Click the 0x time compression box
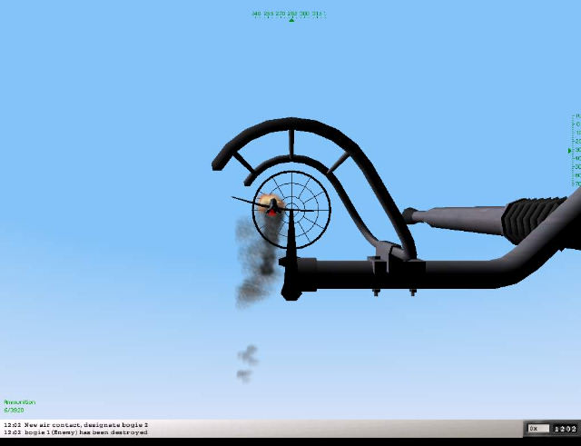This screenshot has height=446, width=581. click(535, 428)
